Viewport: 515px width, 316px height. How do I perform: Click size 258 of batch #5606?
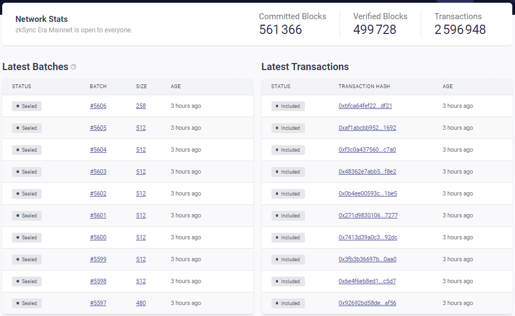point(141,106)
